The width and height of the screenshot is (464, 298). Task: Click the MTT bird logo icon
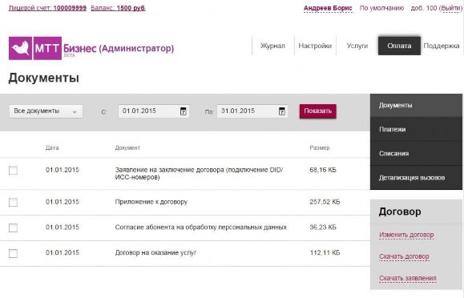pos(20,48)
